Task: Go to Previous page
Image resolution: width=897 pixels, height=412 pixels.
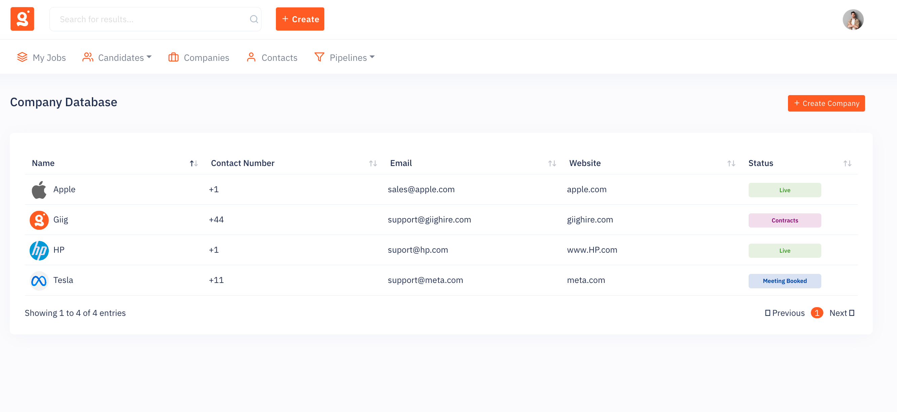Action: pos(785,313)
